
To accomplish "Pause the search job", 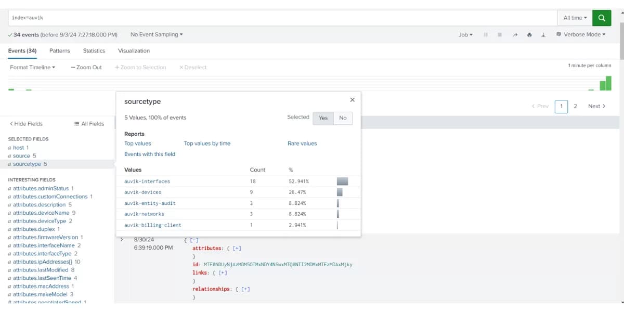I will (486, 34).
